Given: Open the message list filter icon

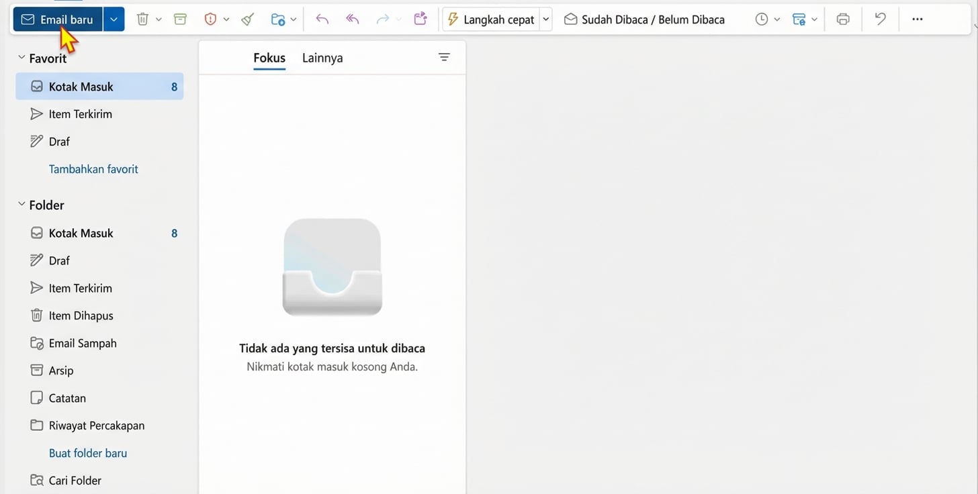Looking at the screenshot, I should point(444,58).
